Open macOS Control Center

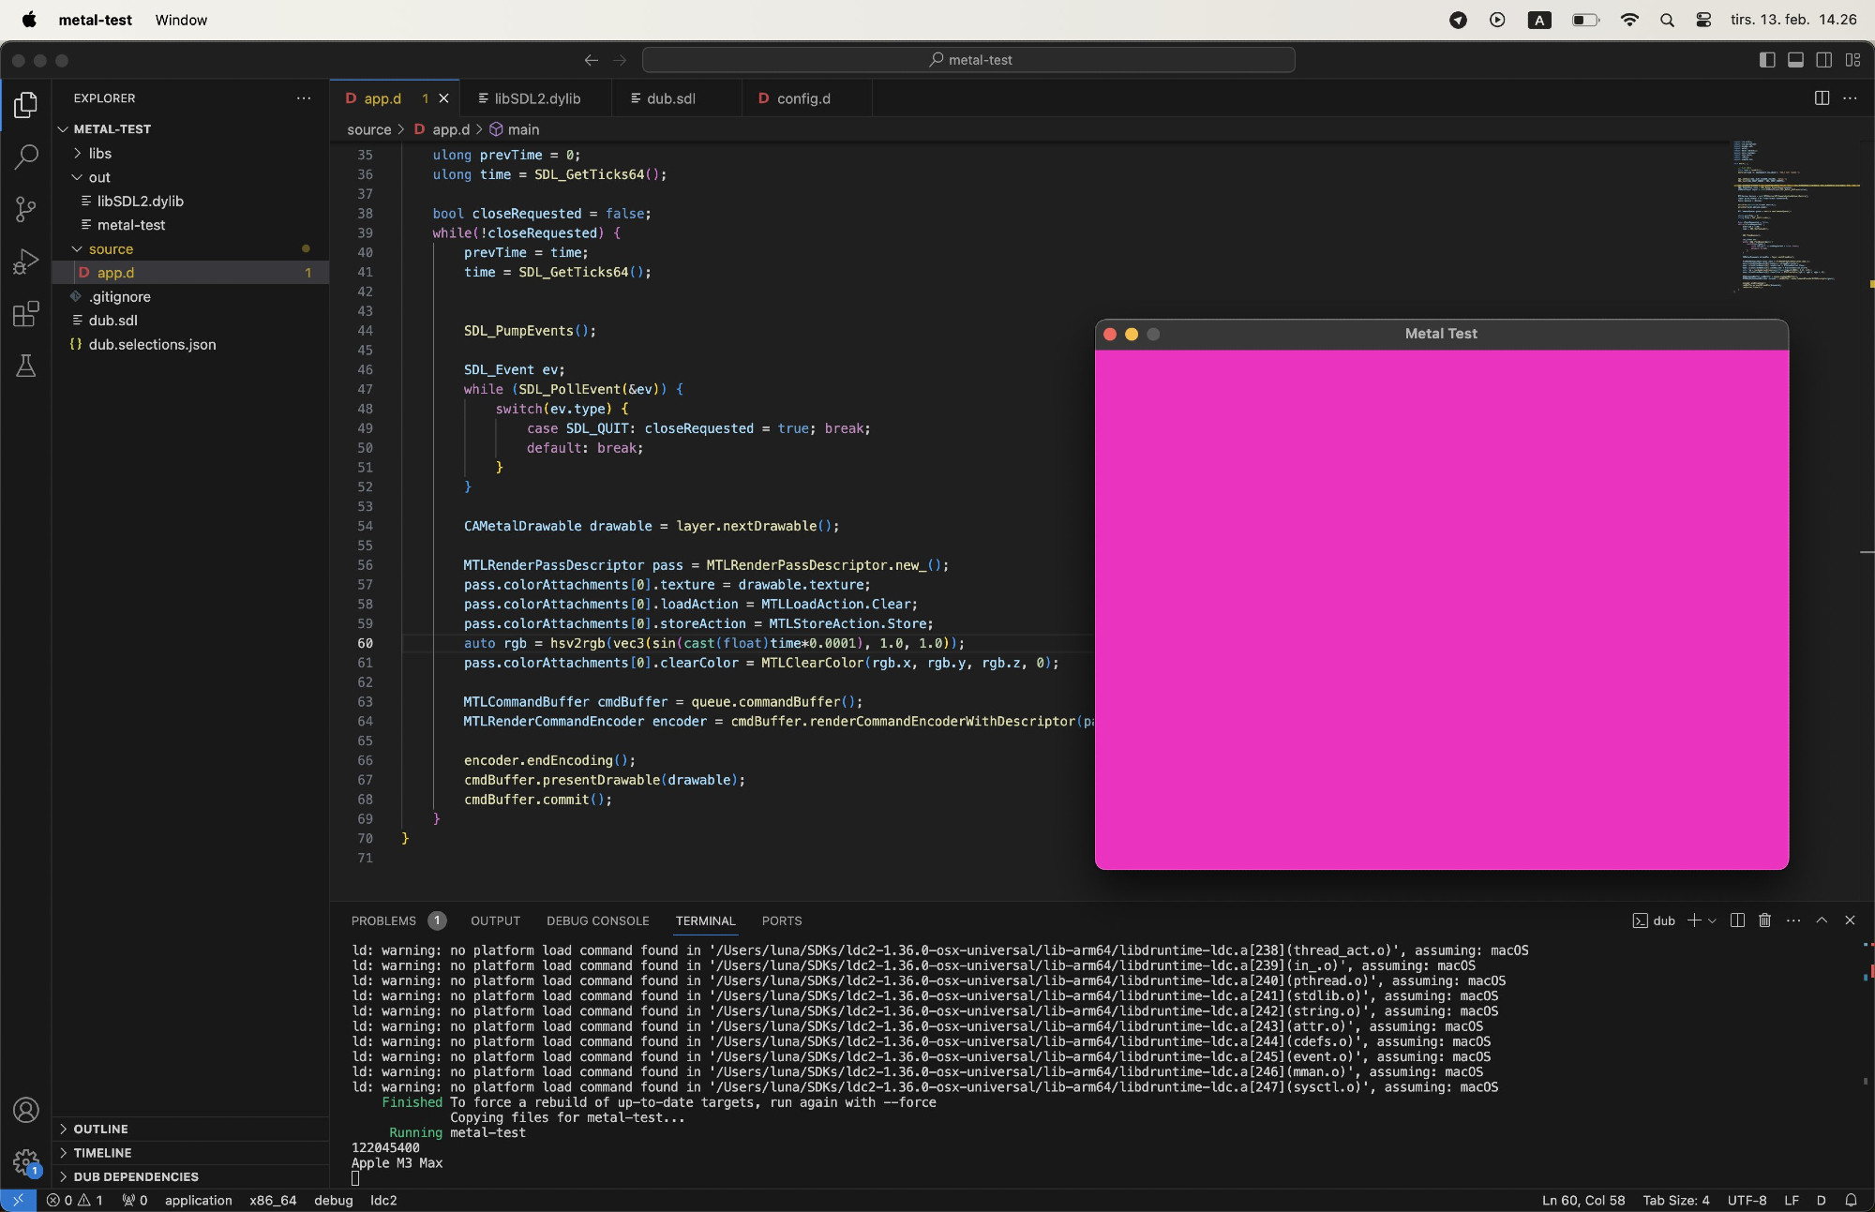(1703, 20)
